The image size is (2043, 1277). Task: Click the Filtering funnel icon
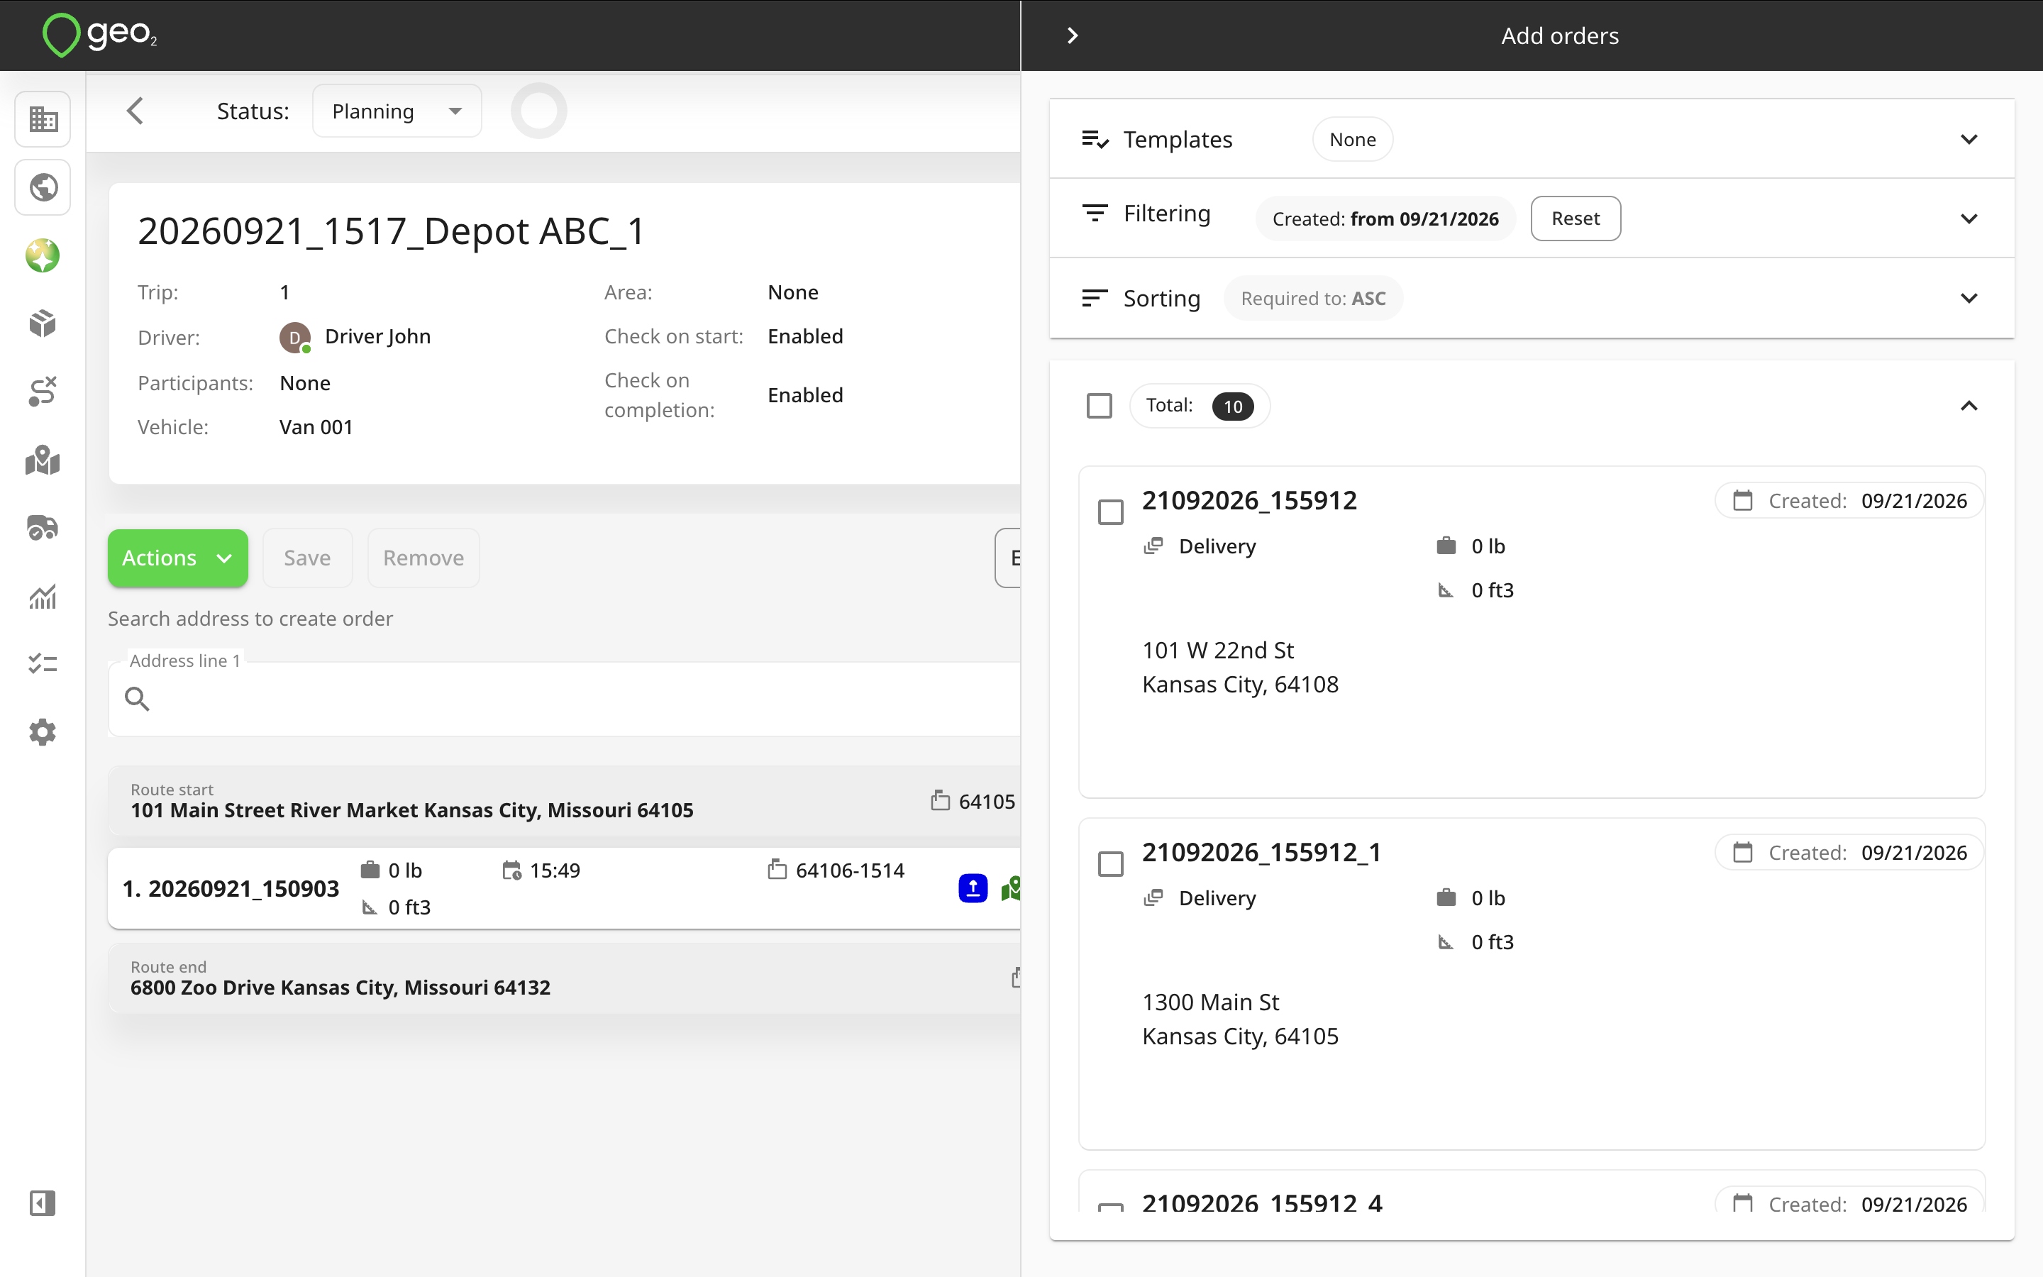(x=1095, y=214)
